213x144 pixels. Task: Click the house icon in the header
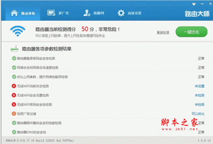point(14,13)
